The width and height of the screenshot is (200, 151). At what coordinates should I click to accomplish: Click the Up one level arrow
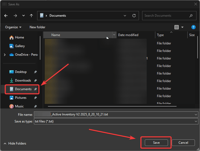click(31, 16)
